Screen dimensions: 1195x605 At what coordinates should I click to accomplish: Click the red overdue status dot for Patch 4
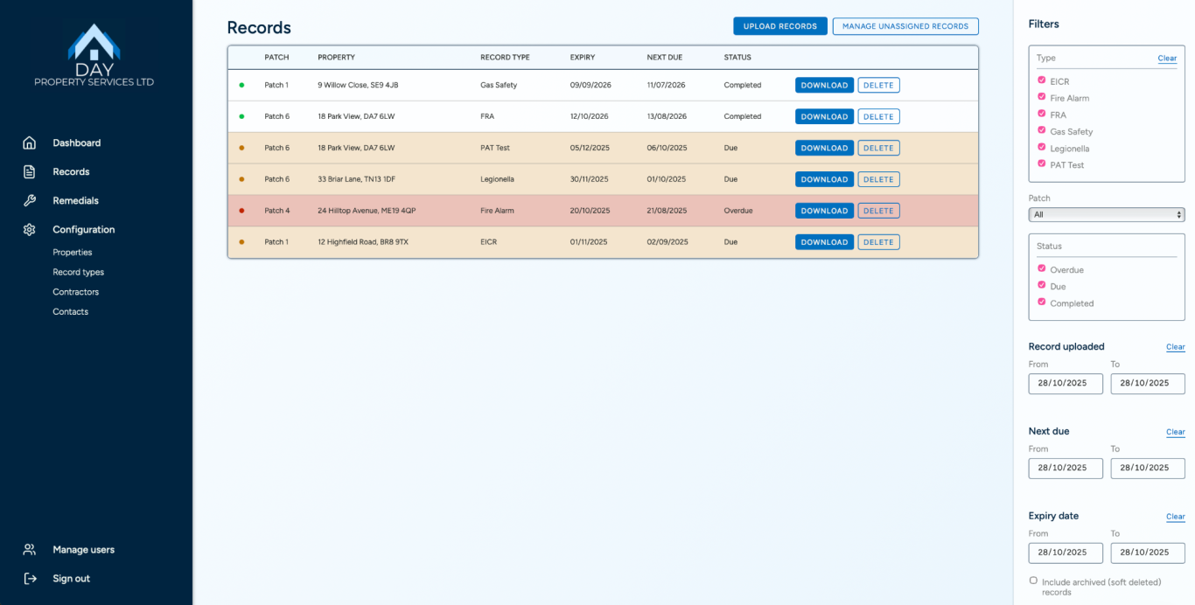[241, 210]
